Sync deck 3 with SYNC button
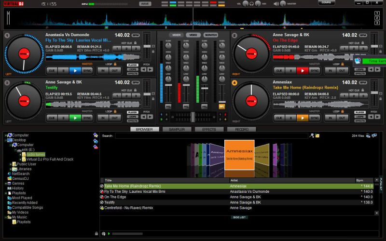The height and width of the screenshot is (241, 386). 87,118
